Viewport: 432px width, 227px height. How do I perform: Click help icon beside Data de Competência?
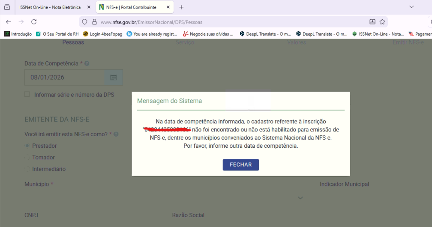click(x=87, y=63)
